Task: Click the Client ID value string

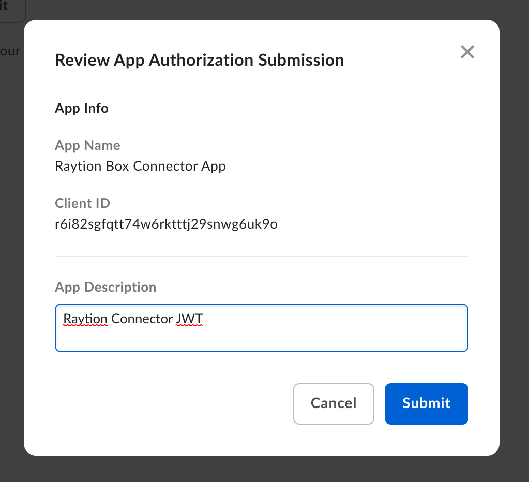Action: tap(166, 224)
